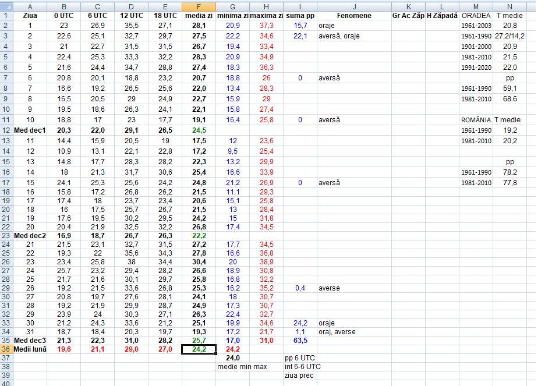Click the 'H Zăpadă' header cell
Screen dimensions: 559x386
pos(442,16)
